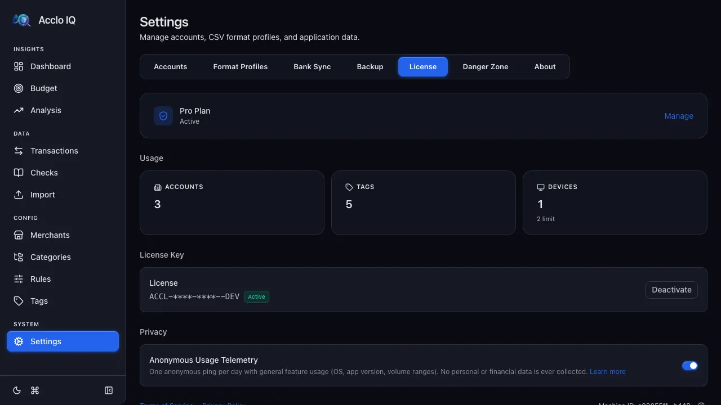
Task: Click the '2 limit' devices text
Action: click(x=546, y=219)
